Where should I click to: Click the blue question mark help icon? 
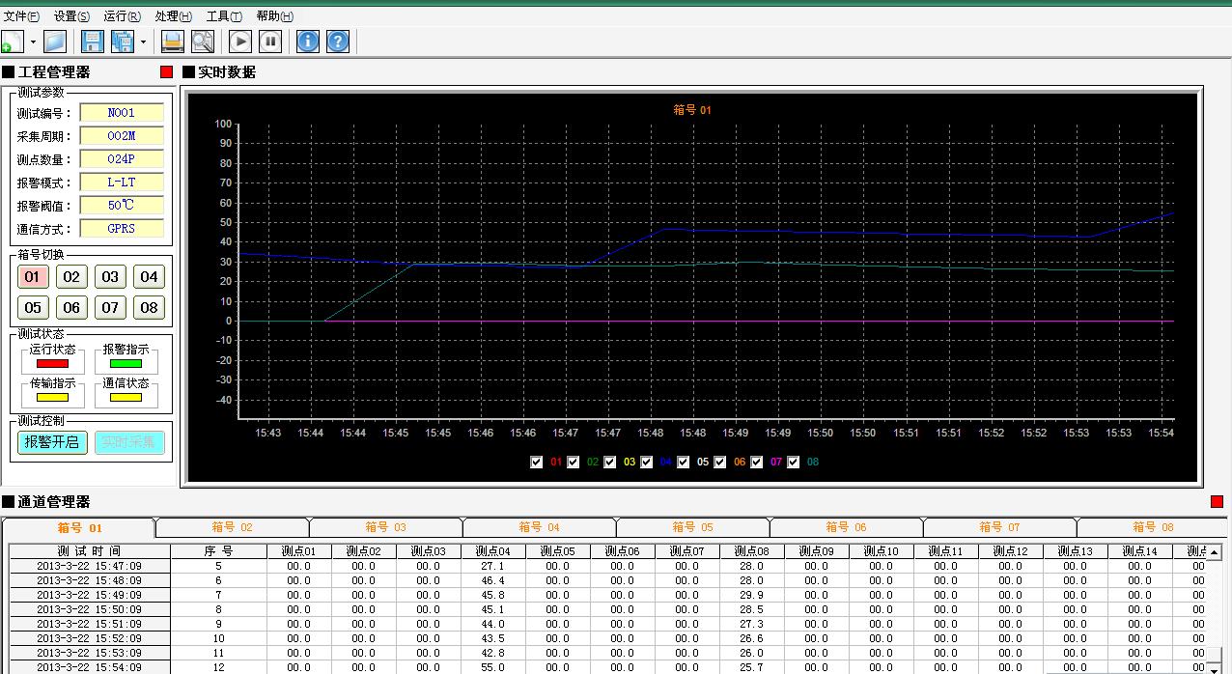pos(337,42)
